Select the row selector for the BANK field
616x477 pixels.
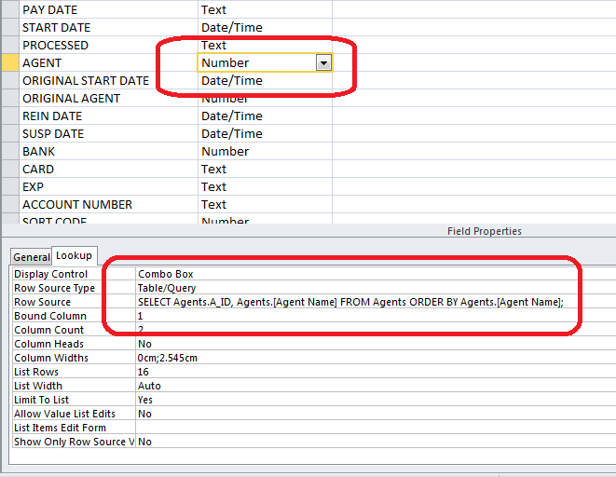[x=10, y=151]
